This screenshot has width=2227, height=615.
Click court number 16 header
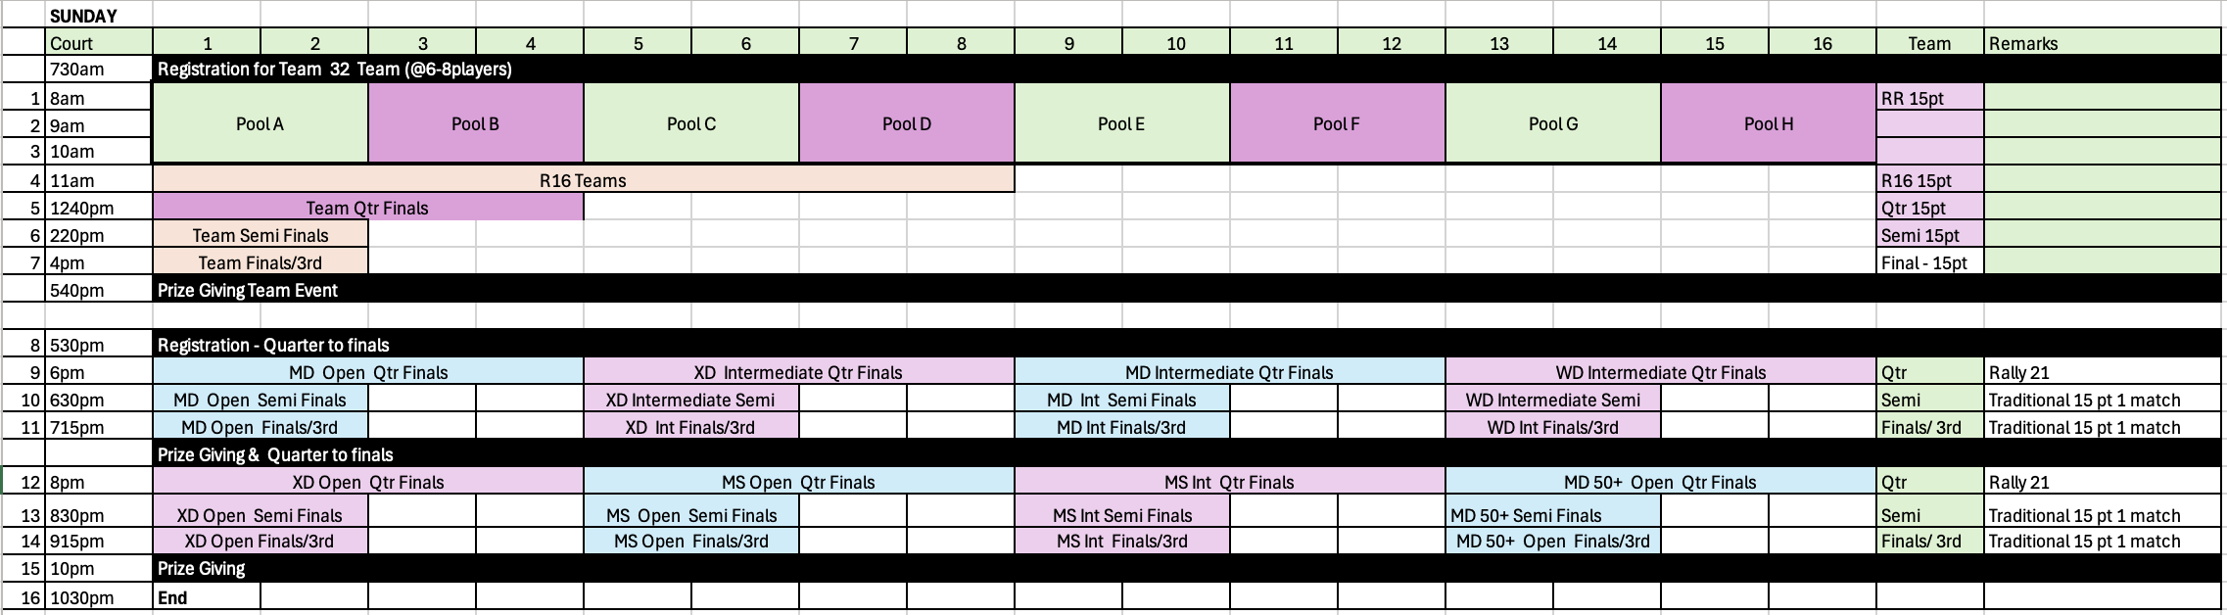(1823, 42)
